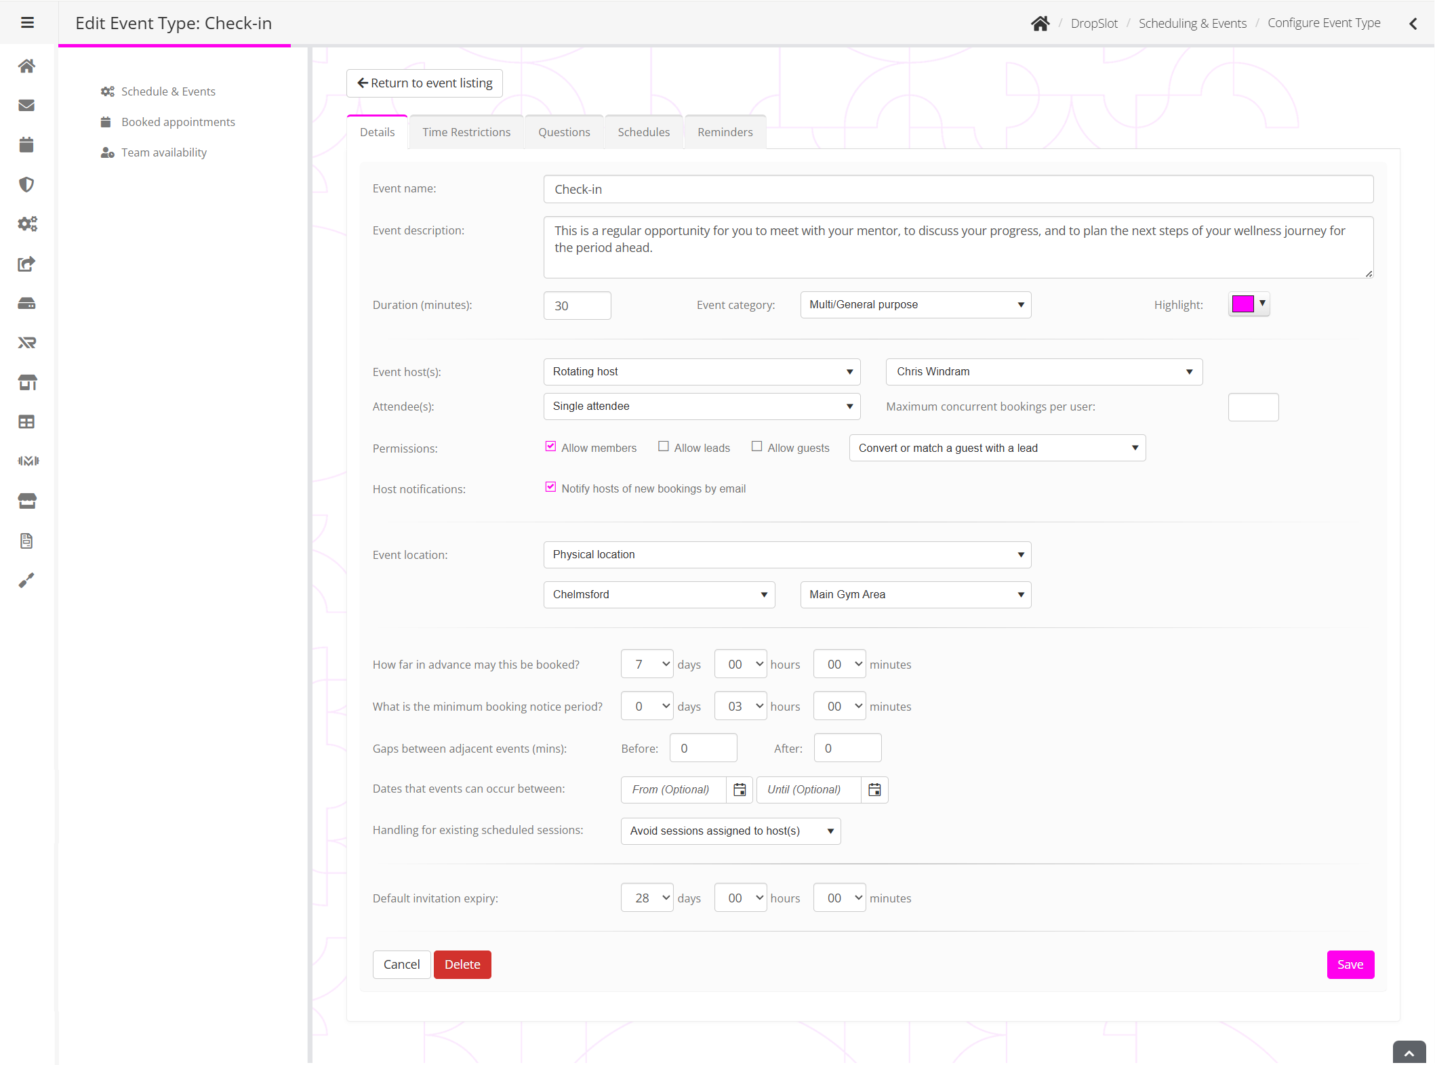The width and height of the screenshot is (1435, 1065).
Task: Click the hamburger menu icon
Action: click(27, 23)
